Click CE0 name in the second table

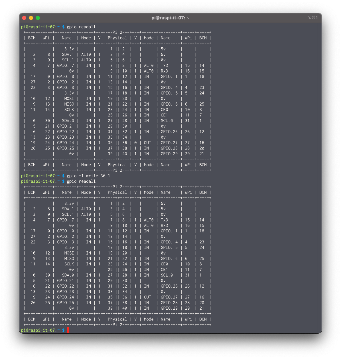click(164, 264)
